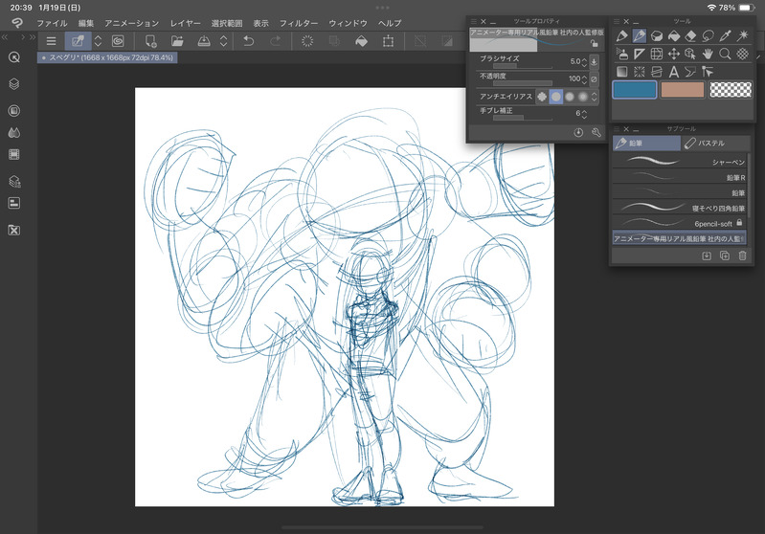The width and height of the screenshot is (765, 534).
Task: Click the Undo arrow in command bar
Action: (x=249, y=41)
